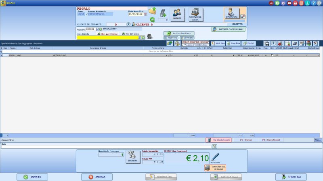Viewport: 323px width, 181px height.
Task: Toggle the Ord. checkbox in row 1
Action: click(x=272, y=56)
